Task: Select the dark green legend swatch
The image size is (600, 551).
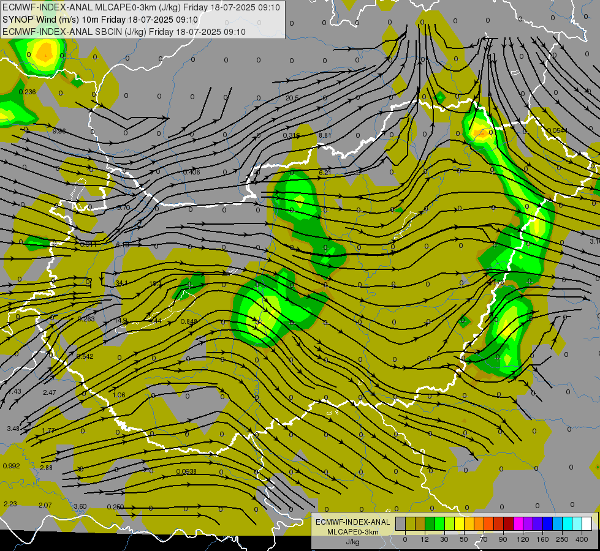Action: (430, 523)
